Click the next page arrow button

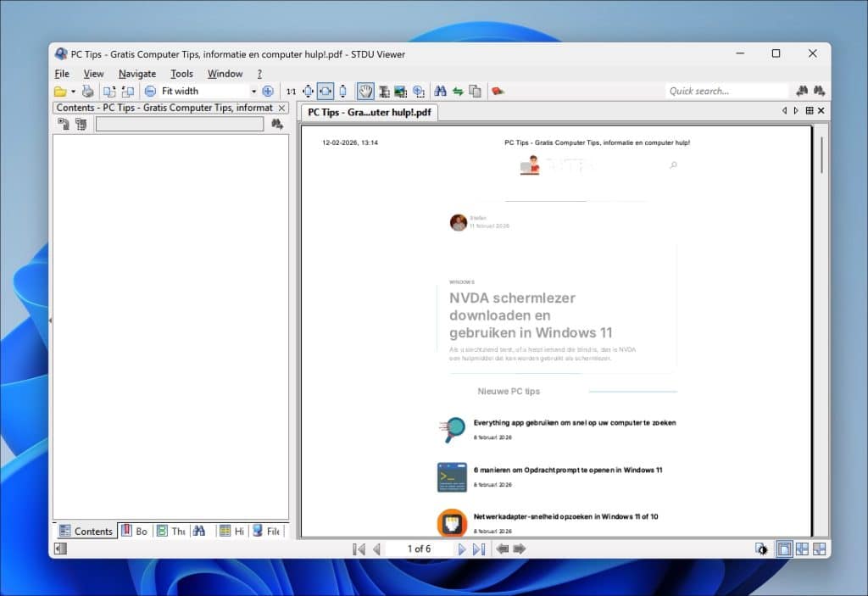tap(462, 549)
